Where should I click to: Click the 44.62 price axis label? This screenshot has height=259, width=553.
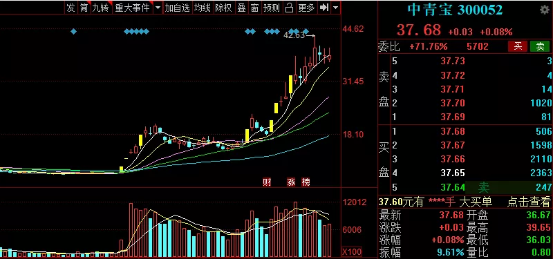[x=353, y=29]
